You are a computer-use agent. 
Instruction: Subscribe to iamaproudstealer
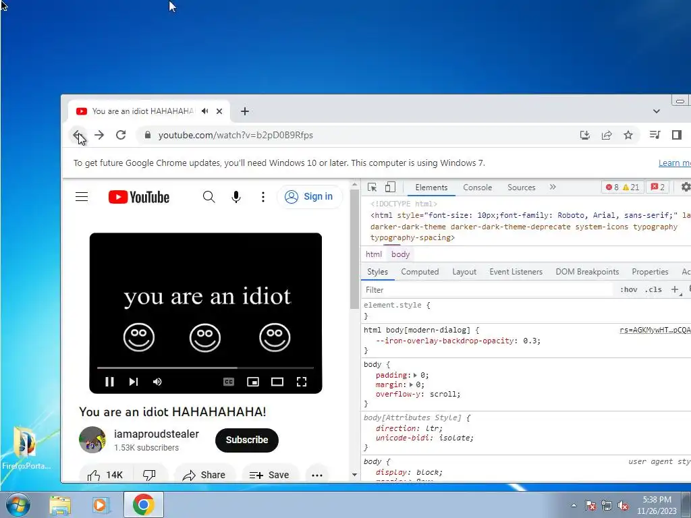pyautogui.click(x=247, y=440)
